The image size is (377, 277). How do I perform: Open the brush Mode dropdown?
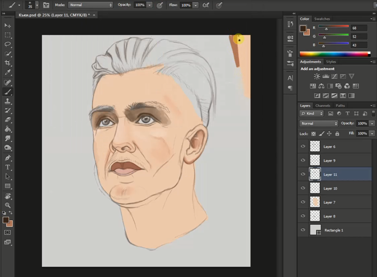[90, 5]
